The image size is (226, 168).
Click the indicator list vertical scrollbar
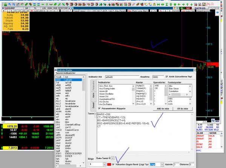(84, 119)
